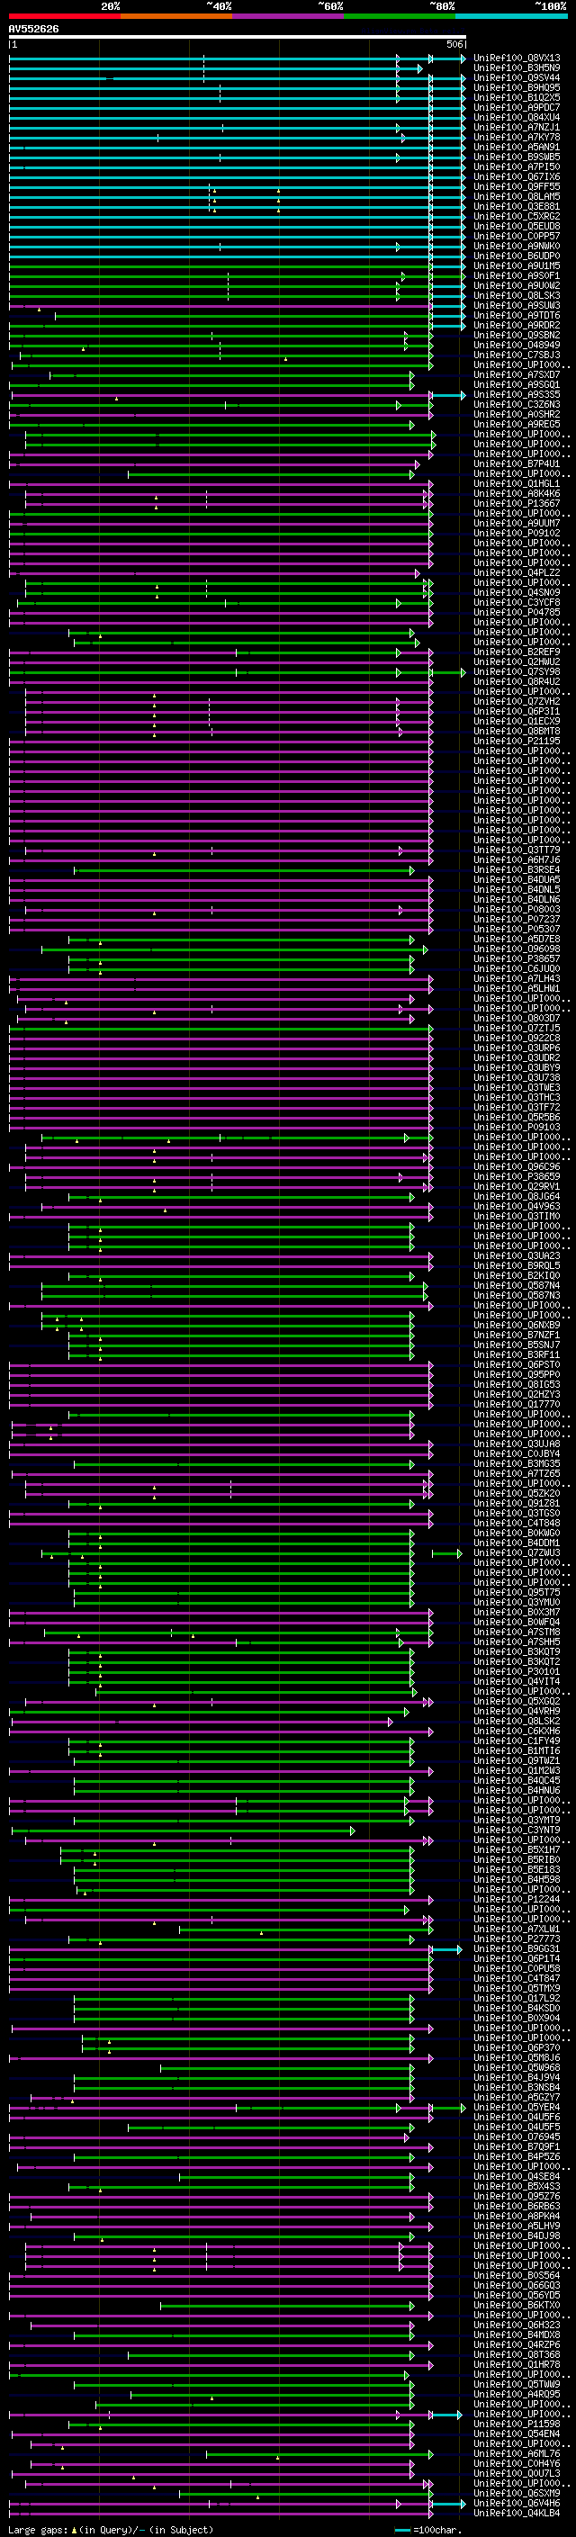Click the query end position label 506
576x2537 pixels.
(x=454, y=44)
